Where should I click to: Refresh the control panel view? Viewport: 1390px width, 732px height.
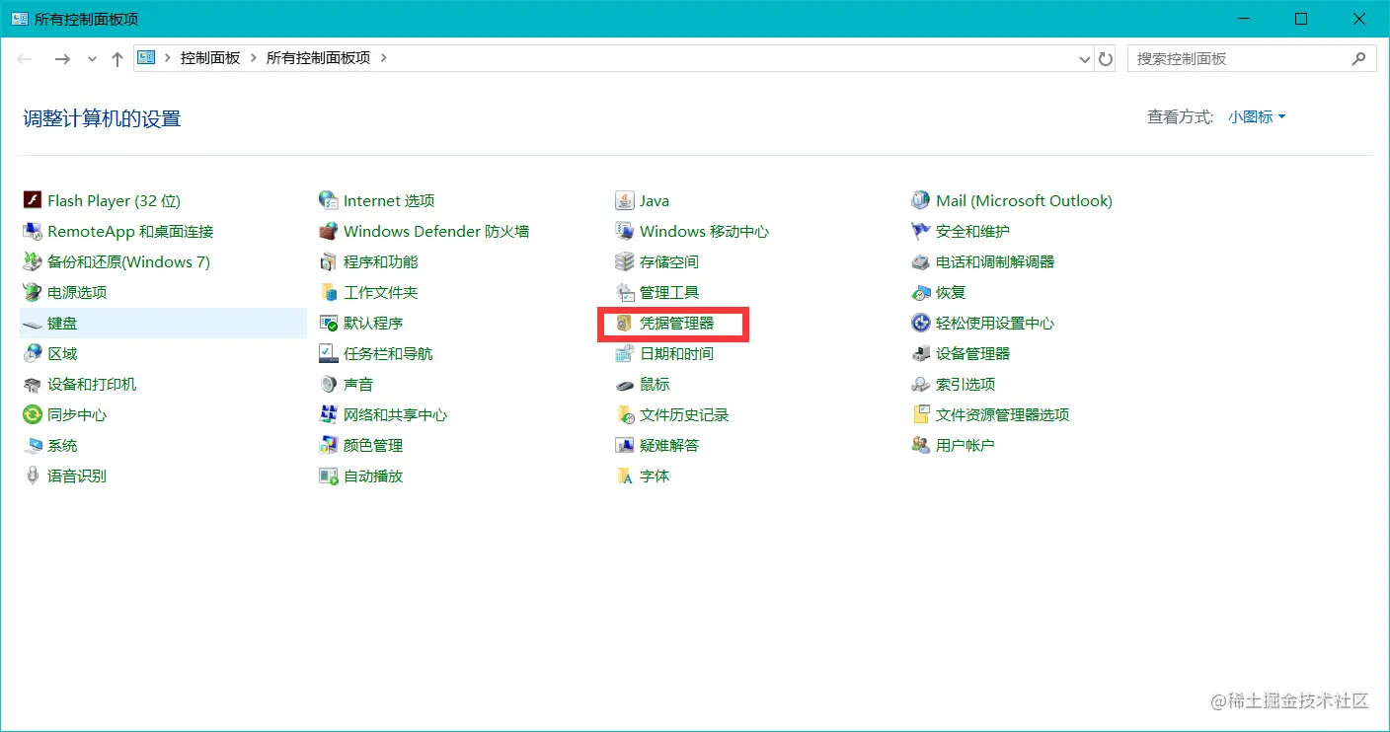pyautogui.click(x=1106, y=59)
